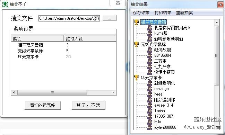Click the person icon next to 二五零
Screen dimensions: 225x135
[x=150, y=61]
